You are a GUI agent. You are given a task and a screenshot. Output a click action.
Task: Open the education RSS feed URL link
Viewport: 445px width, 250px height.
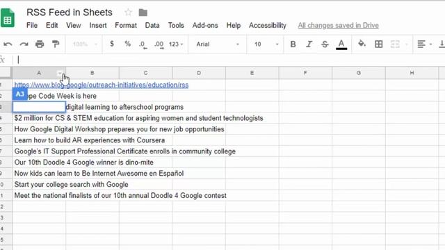(102, 85)
